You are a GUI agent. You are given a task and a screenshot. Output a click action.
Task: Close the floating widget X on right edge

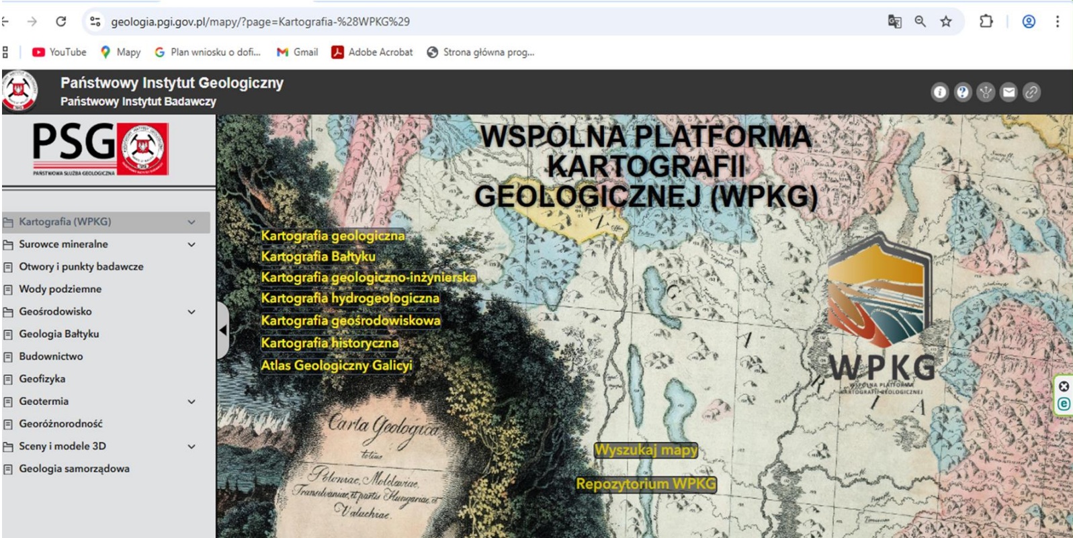[x=1064, y=386]
